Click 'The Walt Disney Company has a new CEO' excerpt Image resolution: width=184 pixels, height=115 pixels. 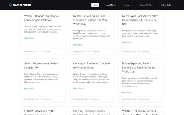43,29
